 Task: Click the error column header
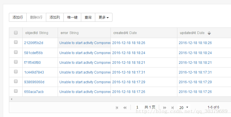[x=69, y=33]
